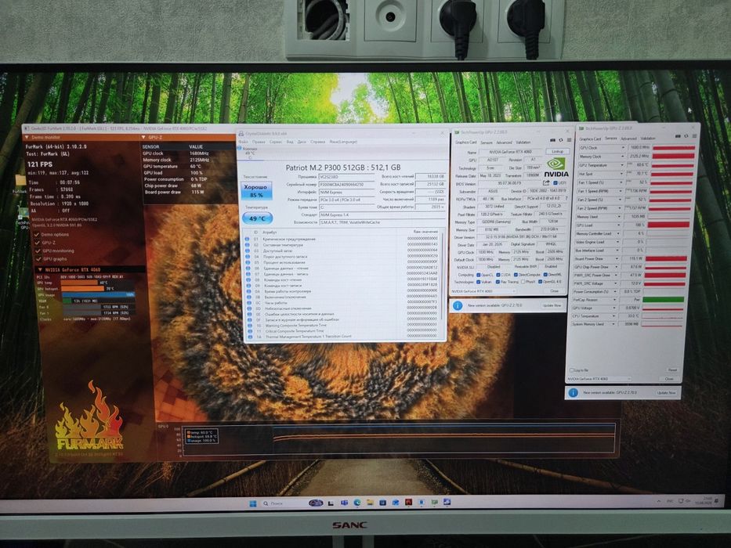Enable the Log to file checkbox
The image size is (731, 548).
572,370
